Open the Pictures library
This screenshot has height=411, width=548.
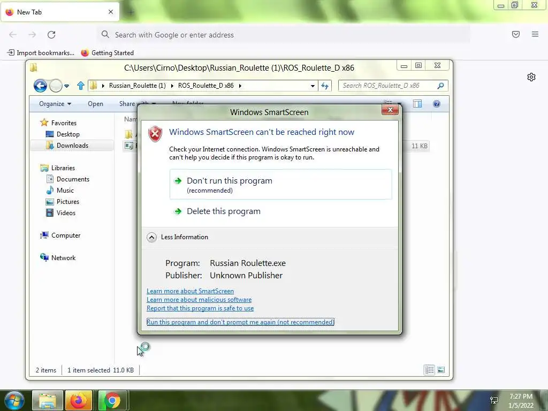pos(68,202)
